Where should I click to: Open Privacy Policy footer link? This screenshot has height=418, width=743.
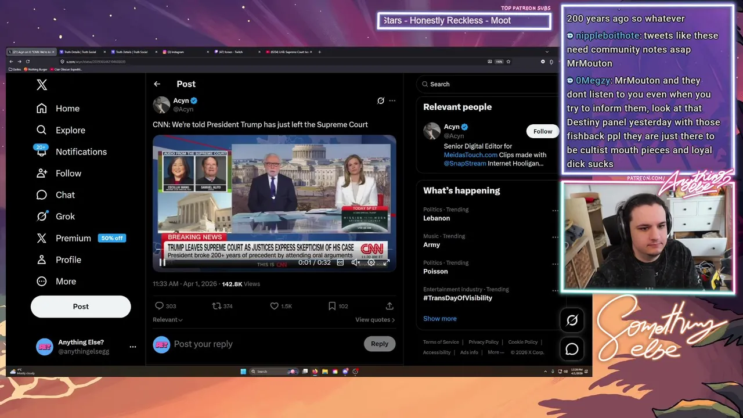point(484,343)
